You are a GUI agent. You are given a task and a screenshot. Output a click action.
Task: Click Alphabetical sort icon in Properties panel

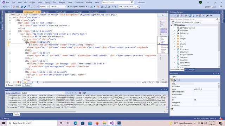point(175,80)
